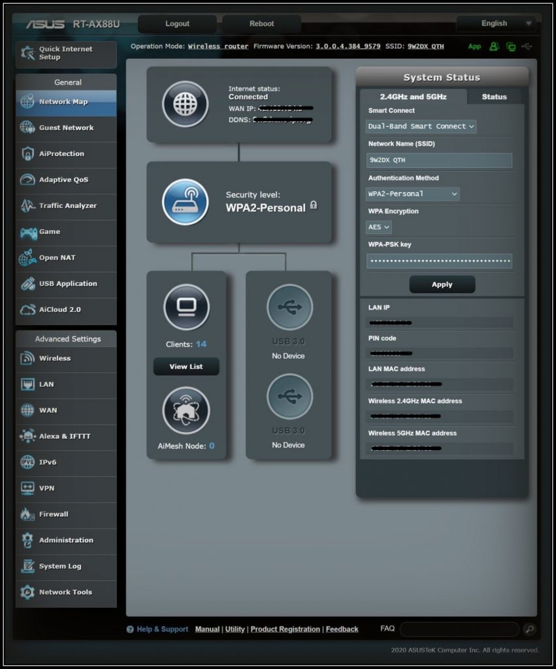Click the Clients computer monitor icon
This screenshot has height=669, width=556.
(186, 307)
